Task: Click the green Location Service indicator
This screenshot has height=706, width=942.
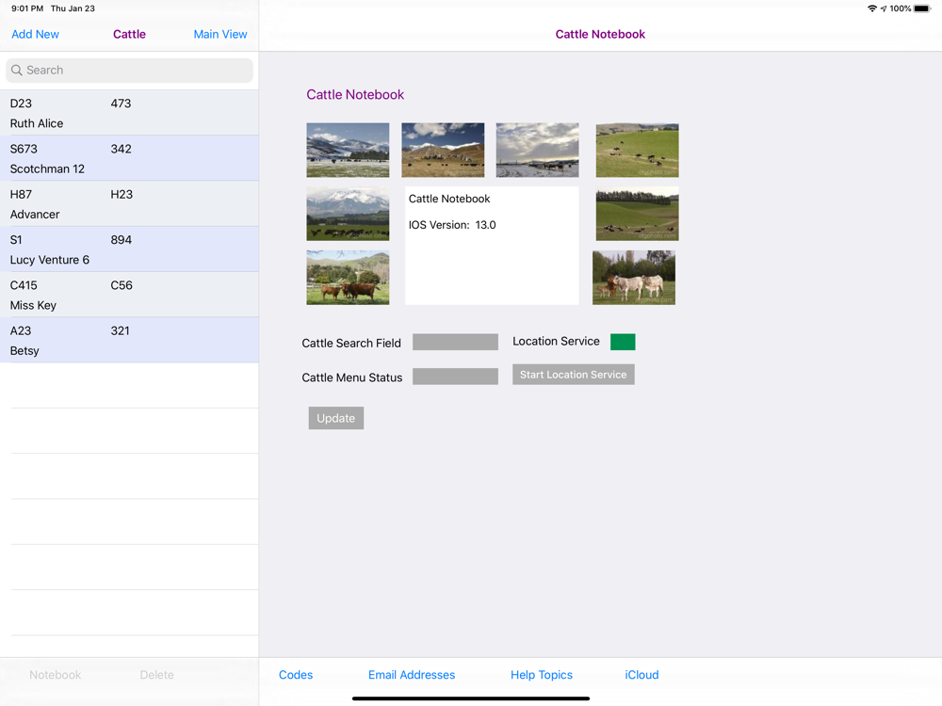Action: tap(623, 342)
